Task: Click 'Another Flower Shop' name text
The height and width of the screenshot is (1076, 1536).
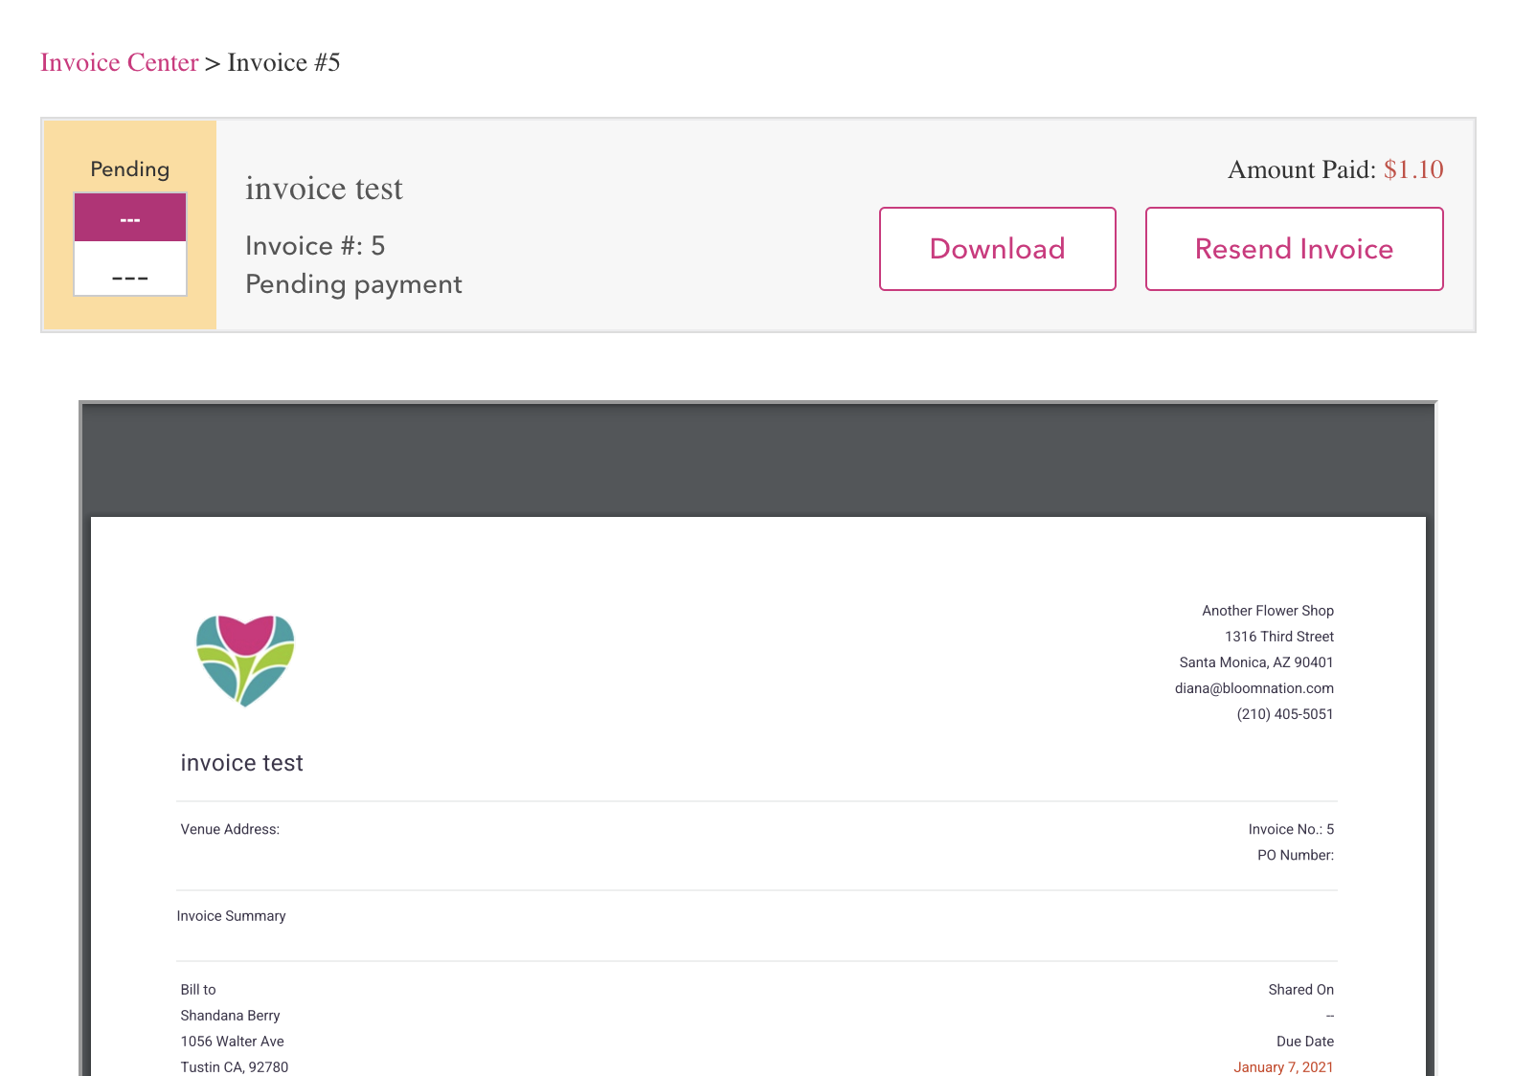Action: click(1268, 611)
